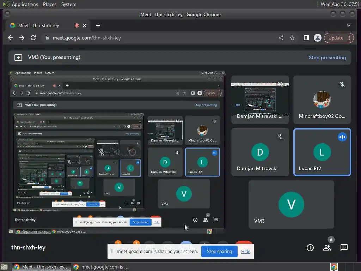Open the Applications menu in top panel

25,4
